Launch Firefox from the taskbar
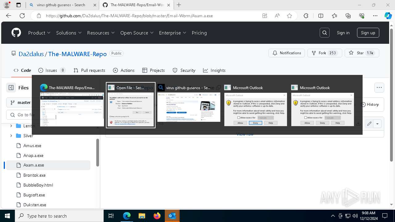 (157, 216)
